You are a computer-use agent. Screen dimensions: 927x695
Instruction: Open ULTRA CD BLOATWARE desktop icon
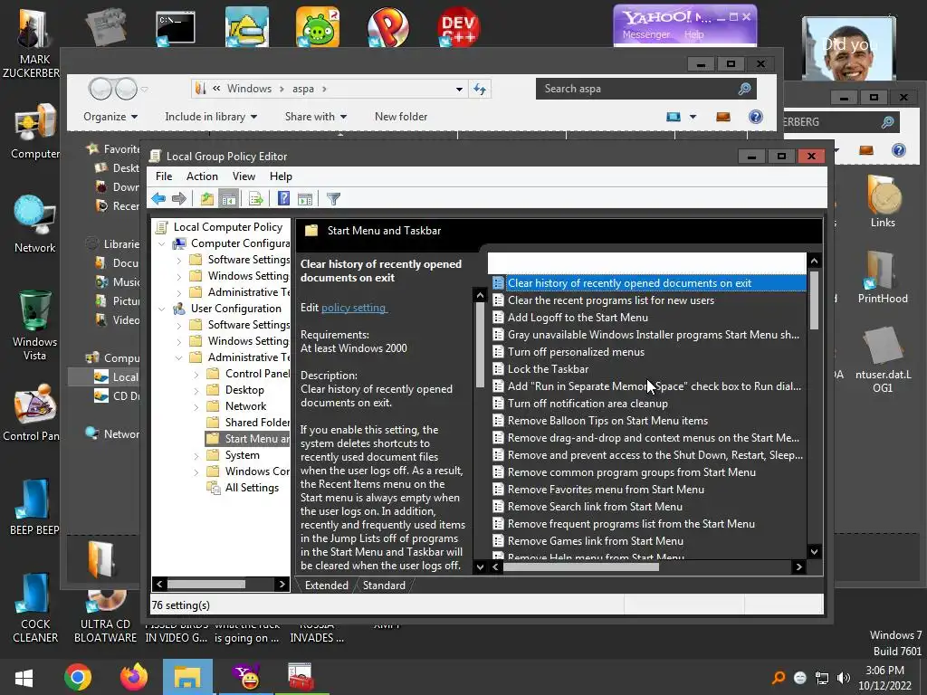pyautogui.click(x=105, y=616)
